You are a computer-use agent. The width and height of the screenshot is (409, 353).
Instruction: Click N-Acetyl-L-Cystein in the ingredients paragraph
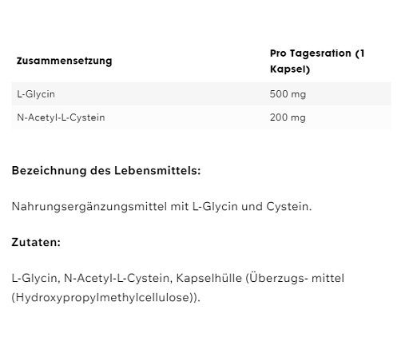pos(118,278)
